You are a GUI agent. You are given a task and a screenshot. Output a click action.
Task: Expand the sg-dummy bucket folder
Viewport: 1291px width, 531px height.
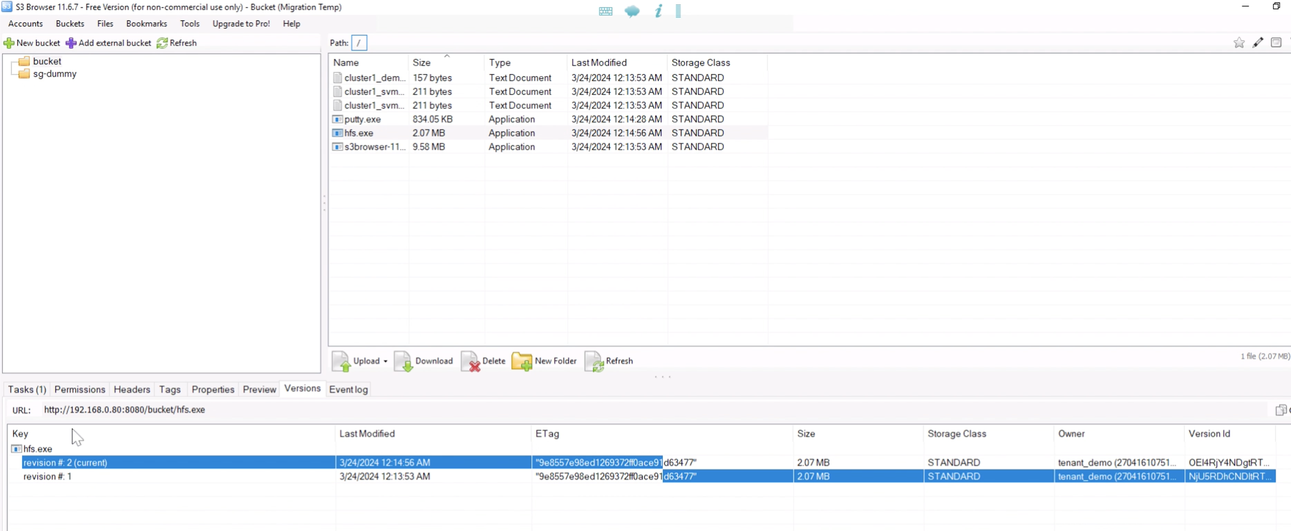(x=54, y=73)
